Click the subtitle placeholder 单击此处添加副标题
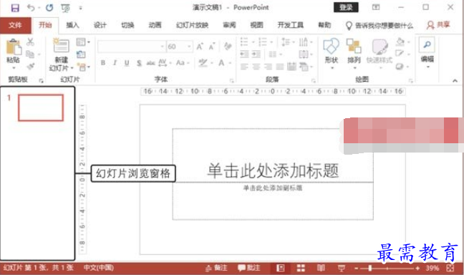 [x=273, y=188]
